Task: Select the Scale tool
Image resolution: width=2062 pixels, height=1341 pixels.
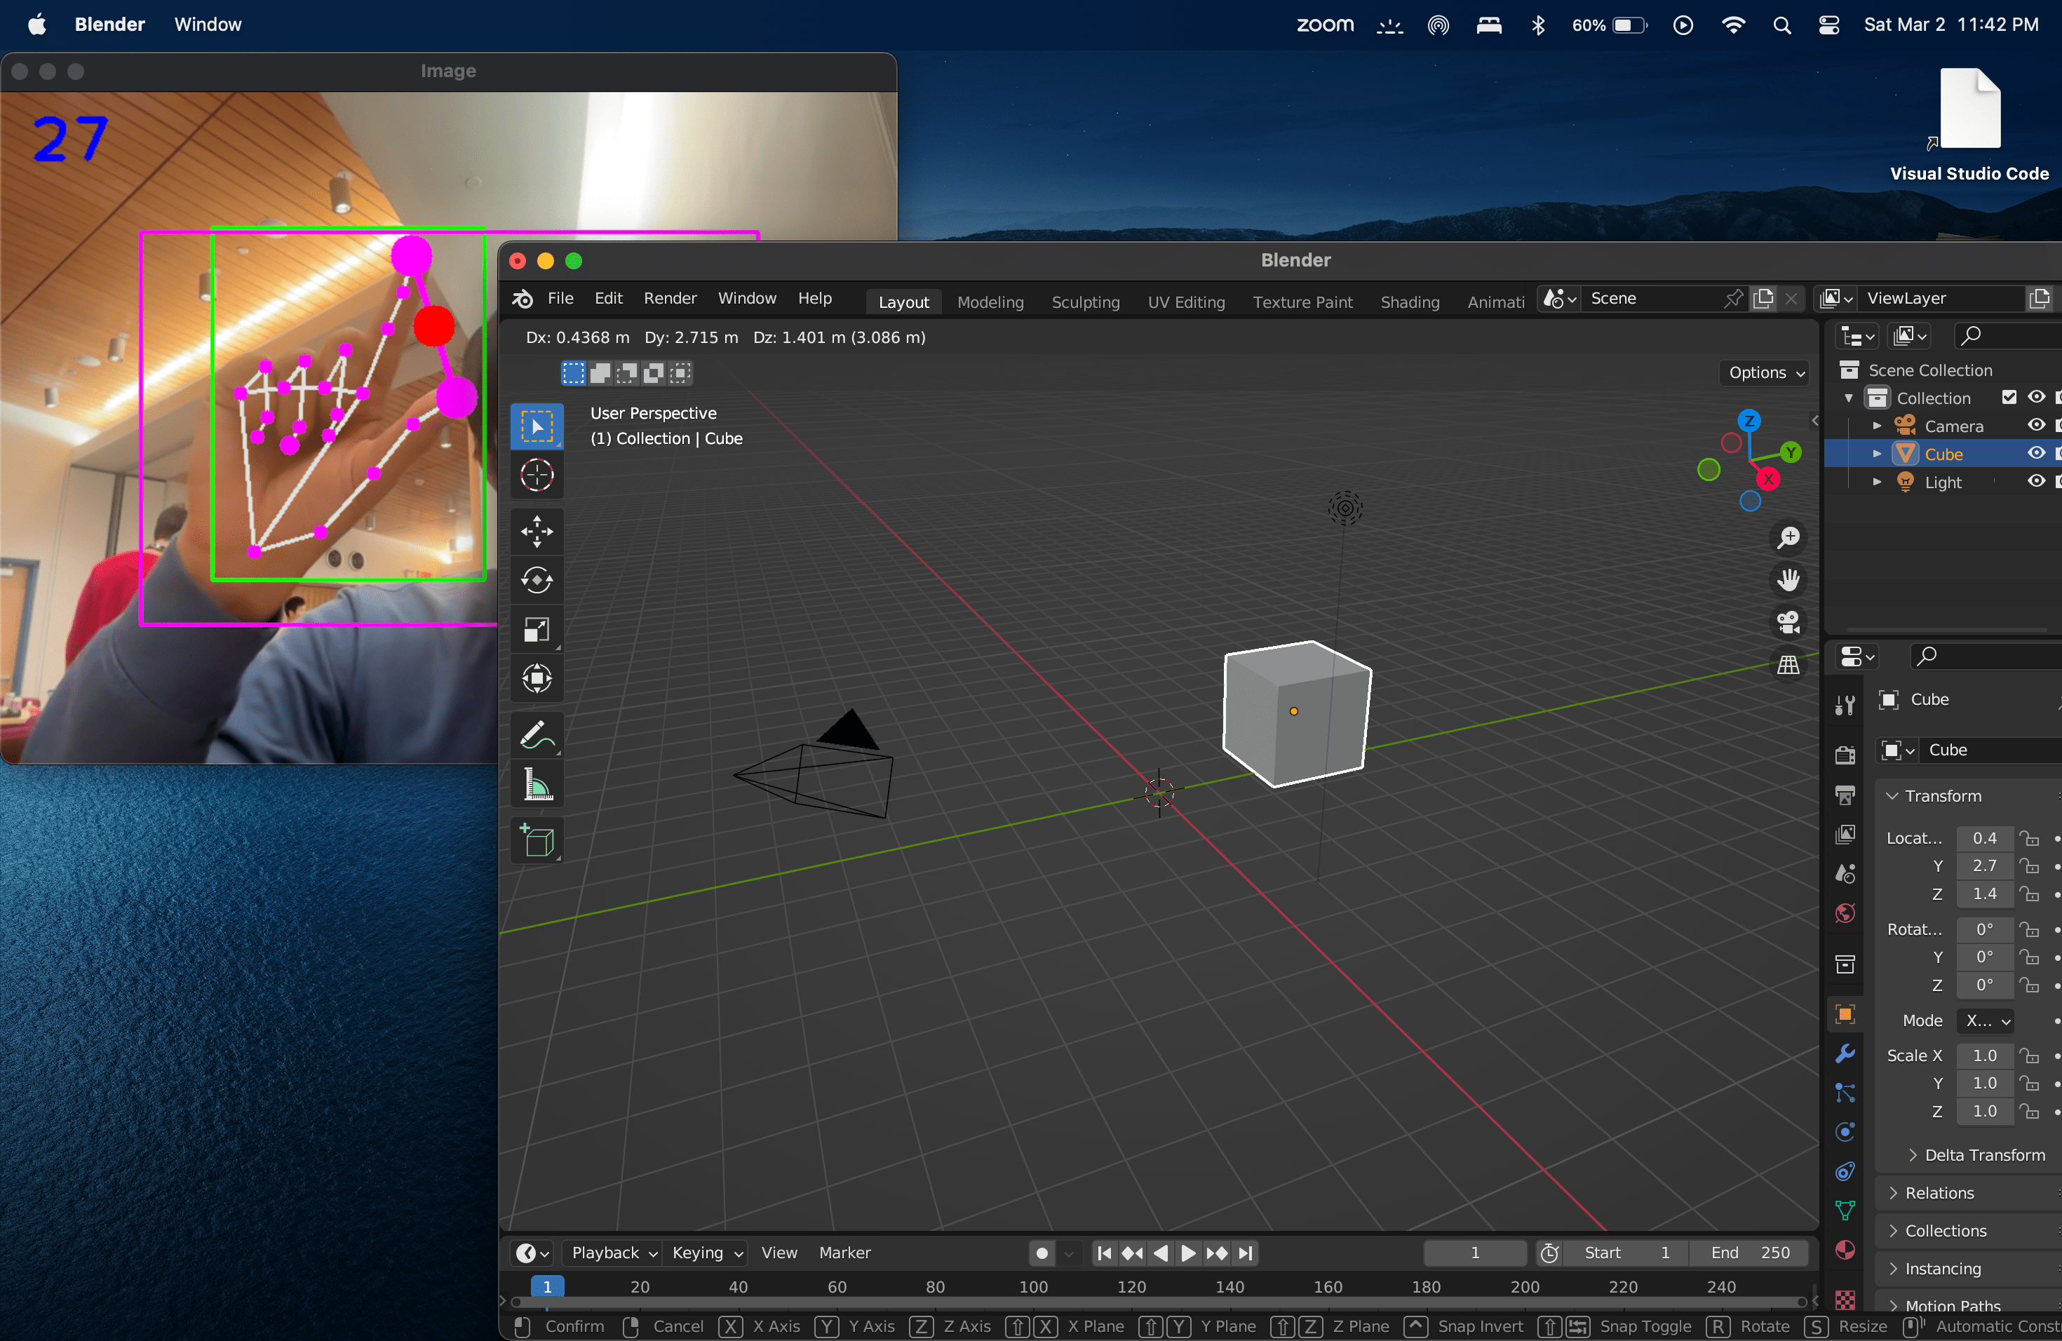Action: point(537,630)
